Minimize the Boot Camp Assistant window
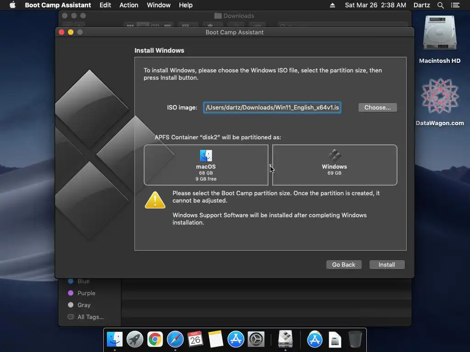This screenshot has height=352, width=470. [71, 32]
